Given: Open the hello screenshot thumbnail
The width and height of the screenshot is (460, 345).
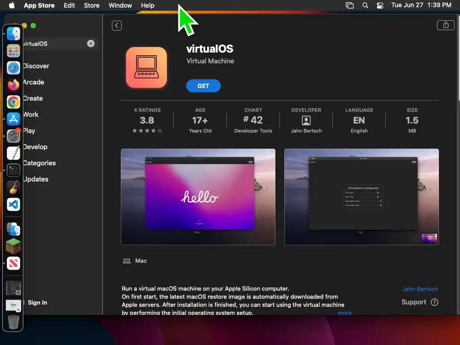Looking at the screenshot, I should pos(198,197).
